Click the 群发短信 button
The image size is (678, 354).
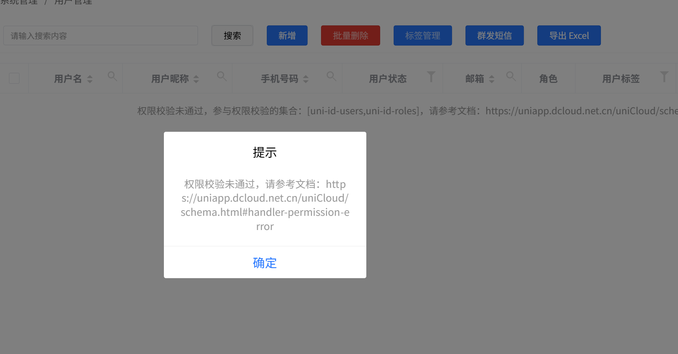coord(494,36)
